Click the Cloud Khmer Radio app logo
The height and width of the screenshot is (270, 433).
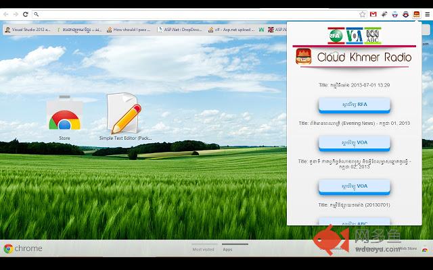point(304,57)
